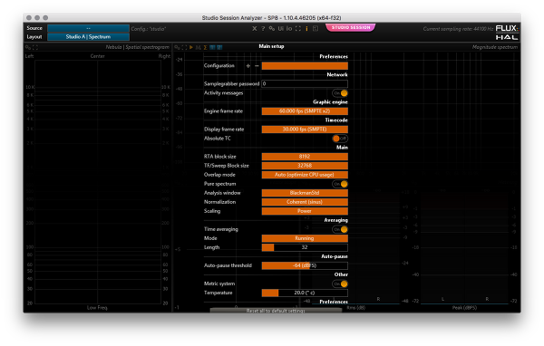Screen dimensions: 544x346
Task: Click Reset all to default settings button
Action: point(276,311)
